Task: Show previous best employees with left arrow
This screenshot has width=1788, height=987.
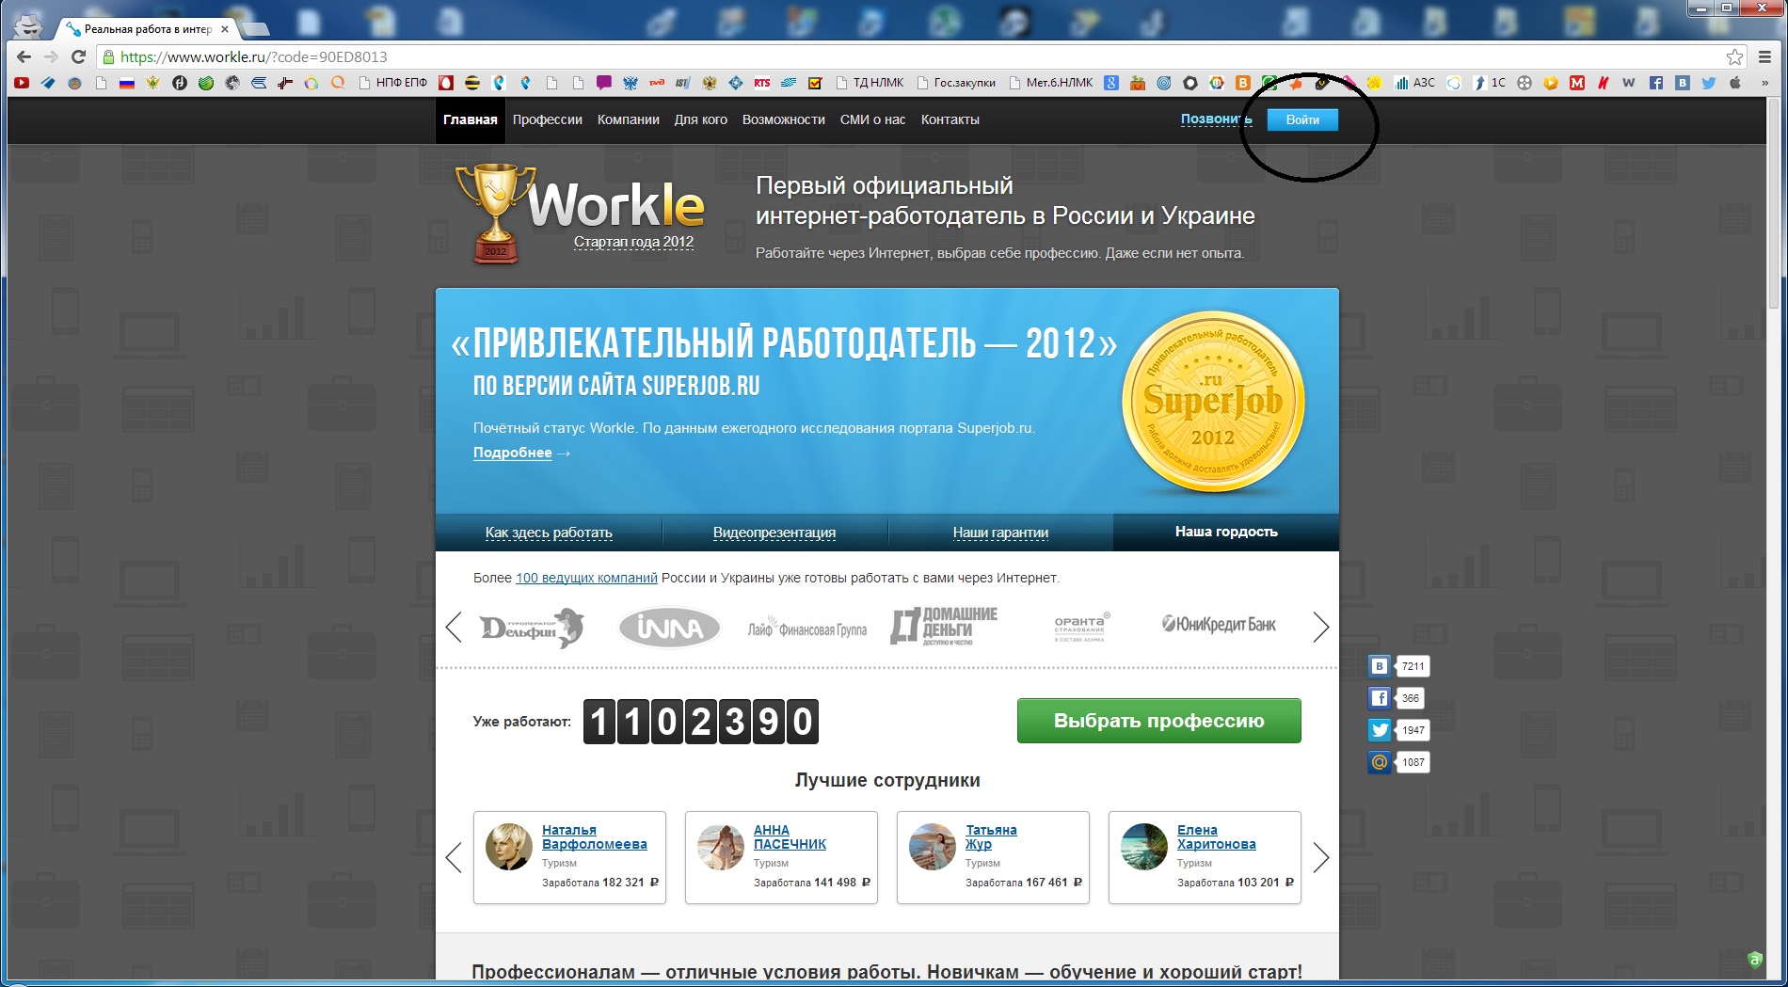Action: (x=454, y=857)
